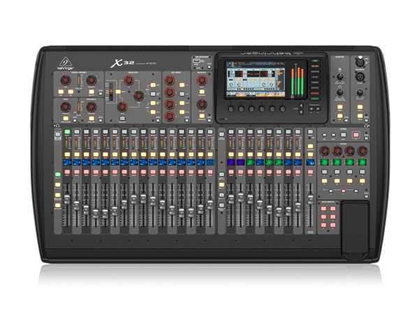
Task: Open the Home screen button
Action: pyautogui.click(x=315, y=61)
